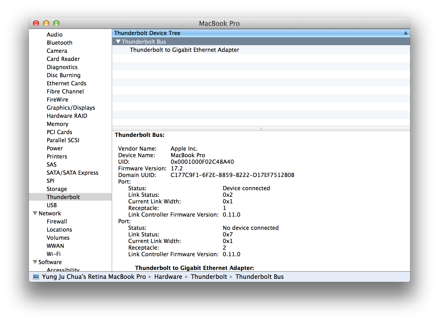The width and height of the screenshot is (439, 322).
Task: Select Volumes under Network
Action: [x=58, y=238]
